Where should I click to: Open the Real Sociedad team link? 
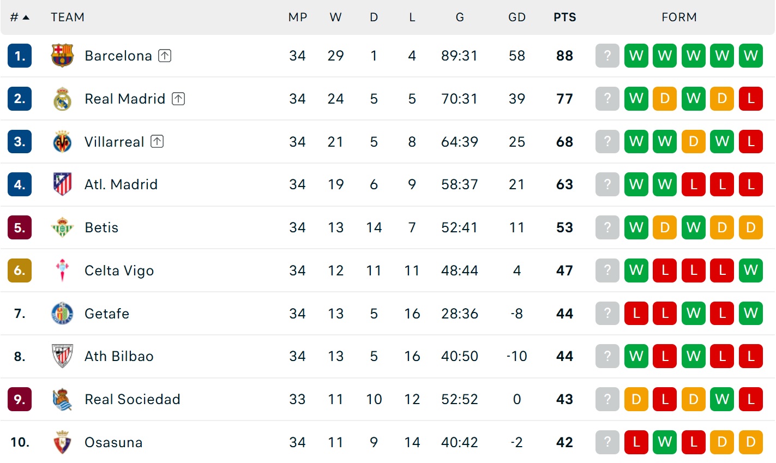tap(133, 399)
